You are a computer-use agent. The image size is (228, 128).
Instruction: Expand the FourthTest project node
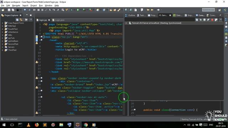point(2,29)
